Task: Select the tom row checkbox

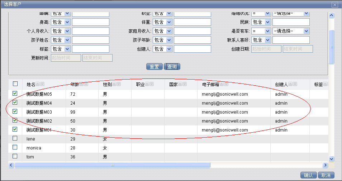Action: (x=15, y=156)
